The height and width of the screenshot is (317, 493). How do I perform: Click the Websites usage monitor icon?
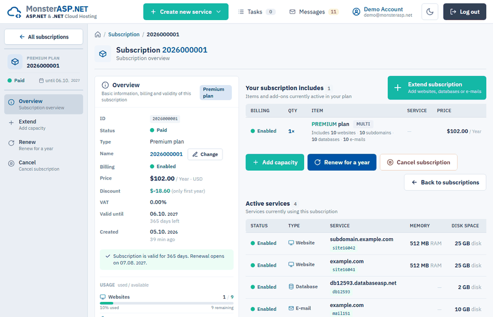click(103, 297)
